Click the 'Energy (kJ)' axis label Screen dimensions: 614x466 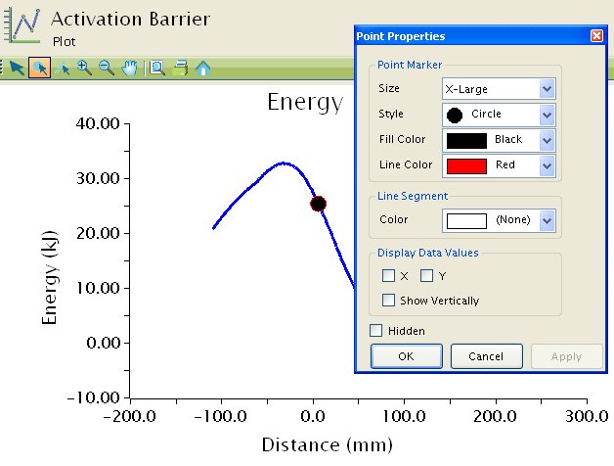50,277
